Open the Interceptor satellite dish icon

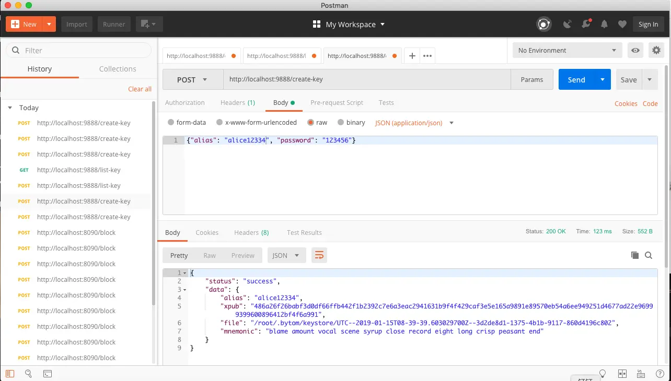[568, 24]
